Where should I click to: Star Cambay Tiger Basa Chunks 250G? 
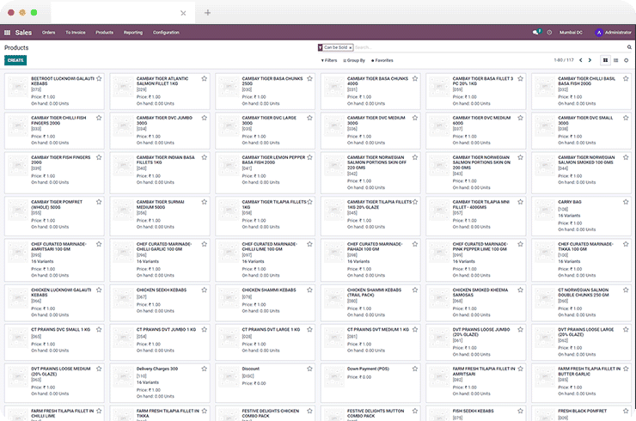point(309,78)
